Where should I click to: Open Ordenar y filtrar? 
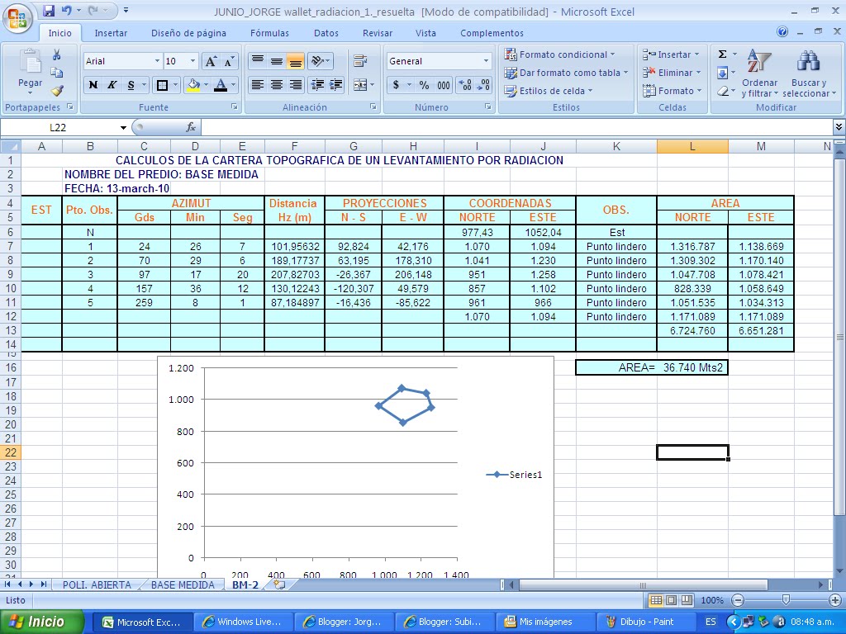(x=759, y=73)
